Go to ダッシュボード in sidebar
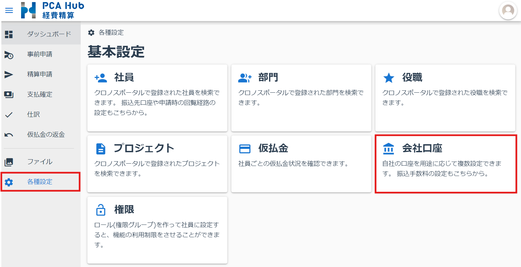This screenshot has width=521, height=267. pyautogui.click(x=41, y=34)
